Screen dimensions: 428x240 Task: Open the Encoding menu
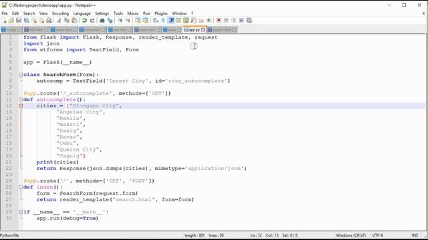point(60,13)
